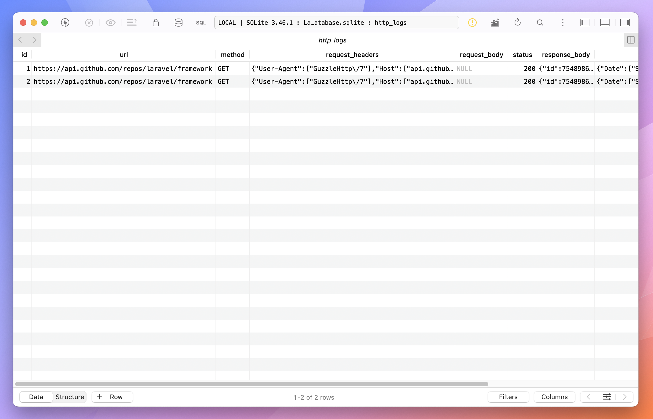Switch to the Structure tab
The width and height of the screenshot is (653, 419).
[x=69, y=397]
